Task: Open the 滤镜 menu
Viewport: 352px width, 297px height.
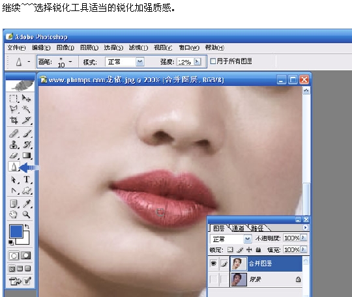Action: coord(138,48)
